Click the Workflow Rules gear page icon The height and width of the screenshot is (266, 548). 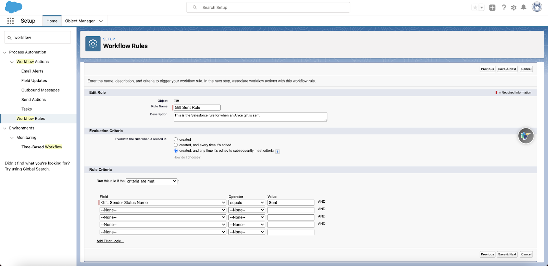coord(93,44)
